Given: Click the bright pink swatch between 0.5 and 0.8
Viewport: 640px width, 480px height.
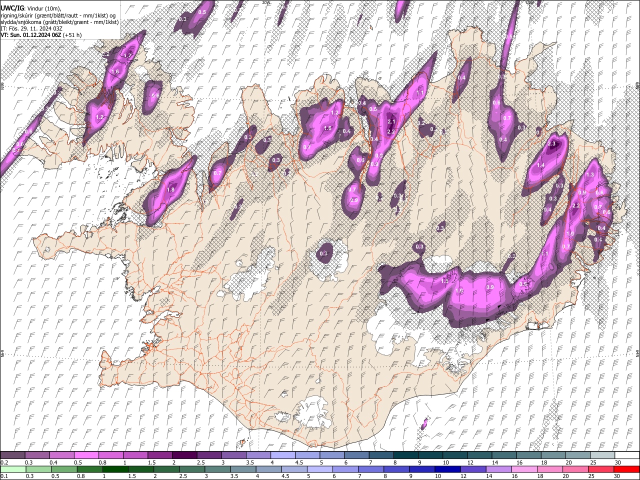Looking at the screenshot, I should click(x=86, y=455).
